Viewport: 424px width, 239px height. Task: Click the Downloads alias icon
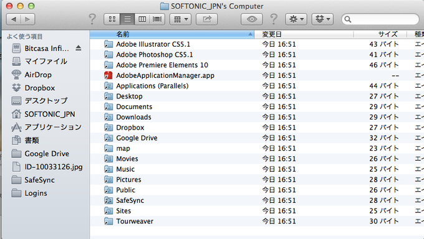pos(108,117)
